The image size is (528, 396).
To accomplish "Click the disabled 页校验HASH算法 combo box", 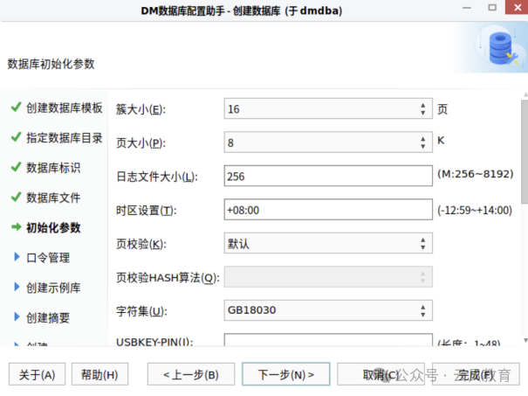I will (328, 276).
